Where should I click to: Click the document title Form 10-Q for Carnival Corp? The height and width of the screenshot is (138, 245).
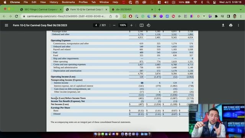(40, 25)
